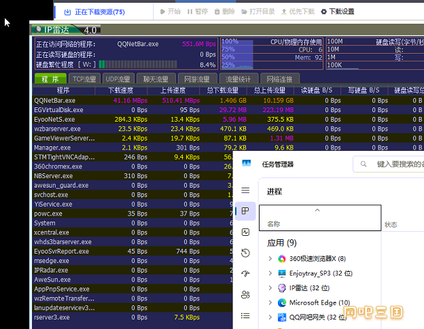Select the rserver3.exe row
The image size is (424, 329).
[132, 317]
